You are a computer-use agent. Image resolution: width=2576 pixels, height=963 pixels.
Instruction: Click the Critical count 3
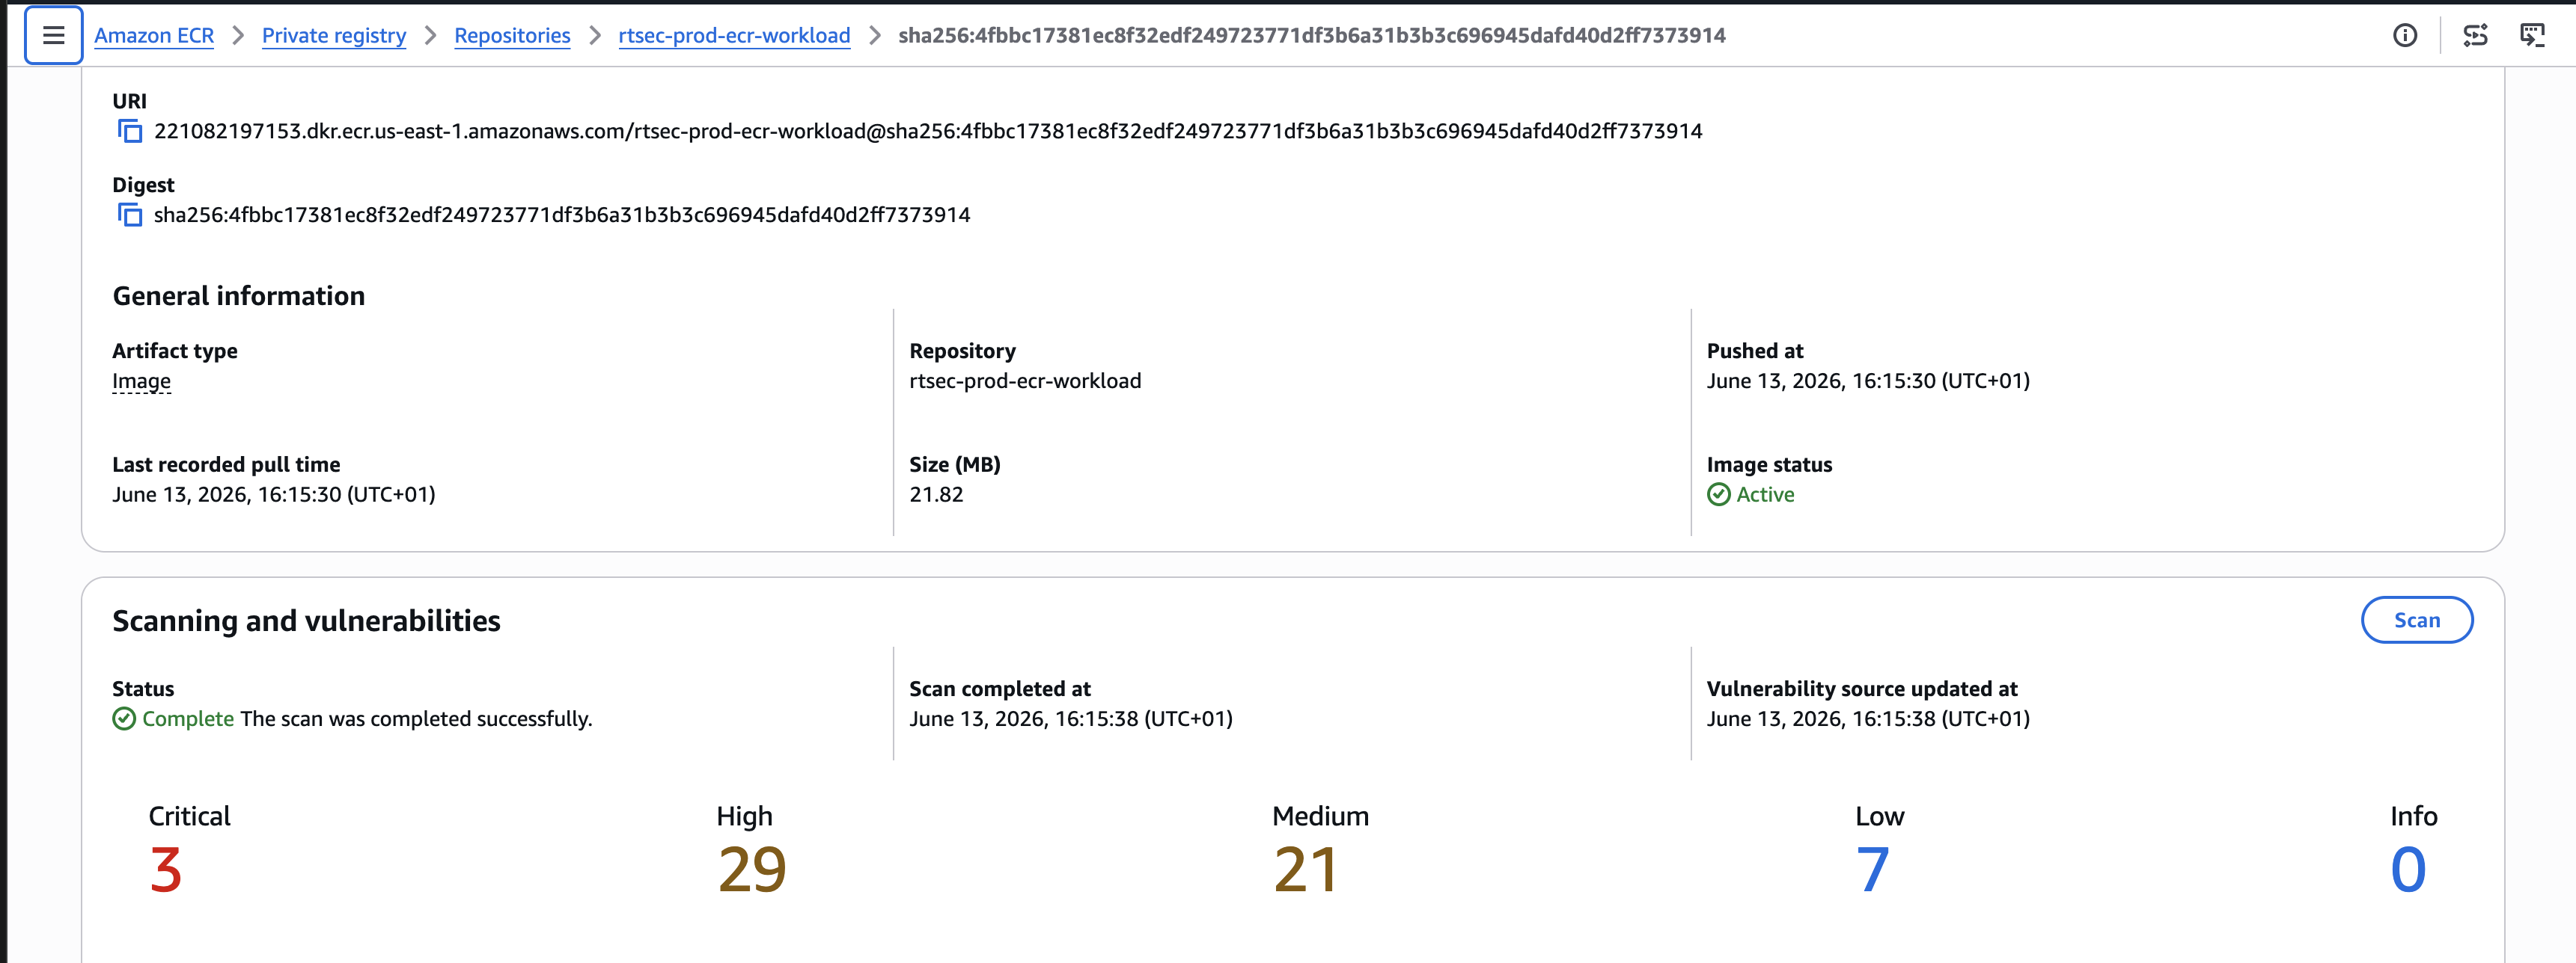pyautogui.click(x=166, y=869)
